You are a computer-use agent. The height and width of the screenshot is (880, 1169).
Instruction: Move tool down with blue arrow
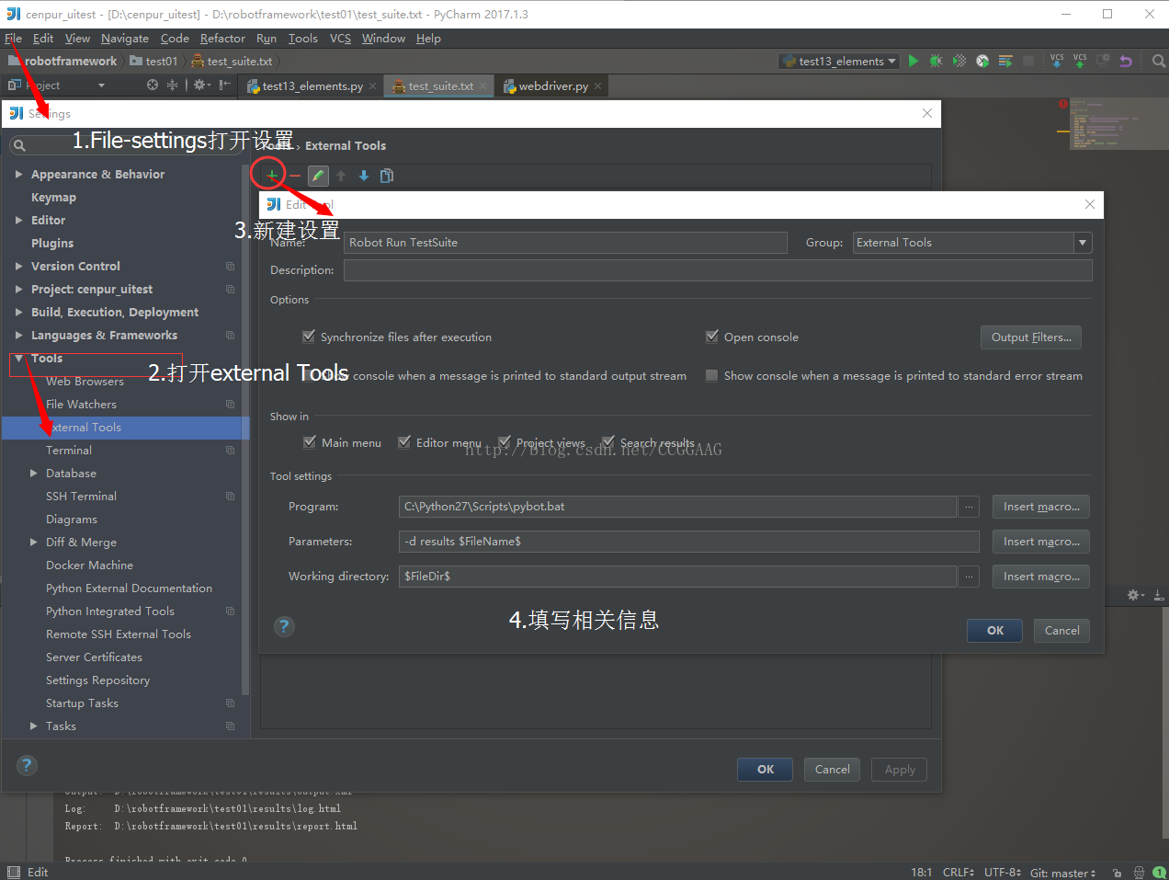click(x=364, y=176)
